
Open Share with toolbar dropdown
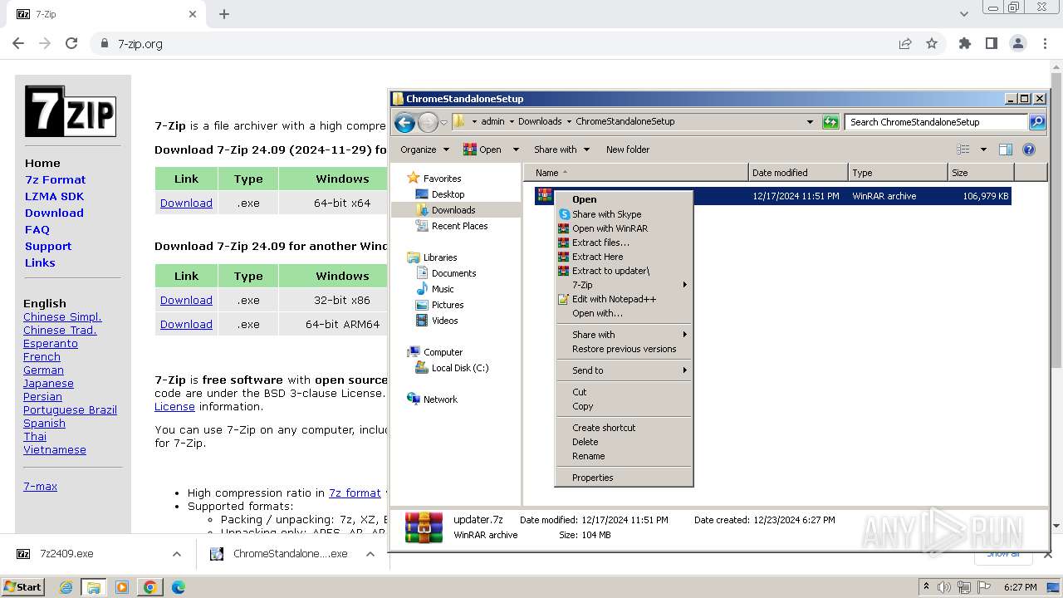(561, 149)
